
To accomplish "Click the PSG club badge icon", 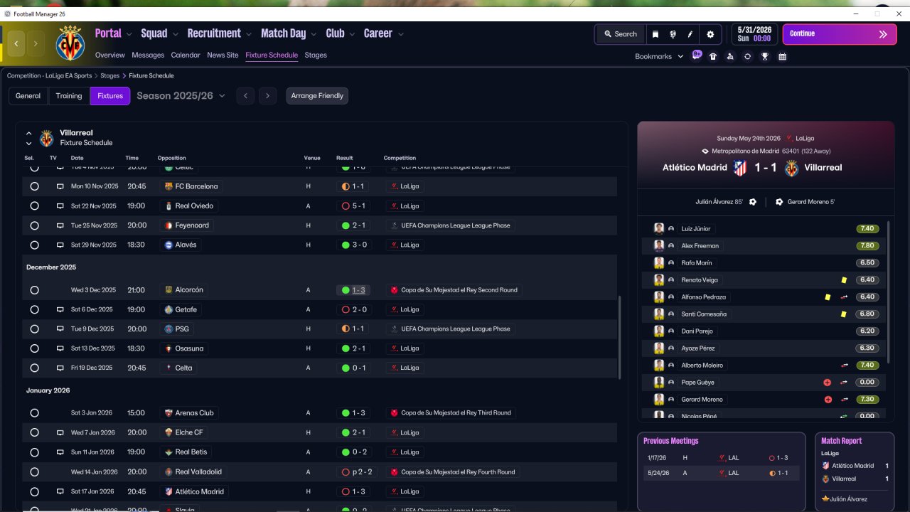I will (168, 329).
